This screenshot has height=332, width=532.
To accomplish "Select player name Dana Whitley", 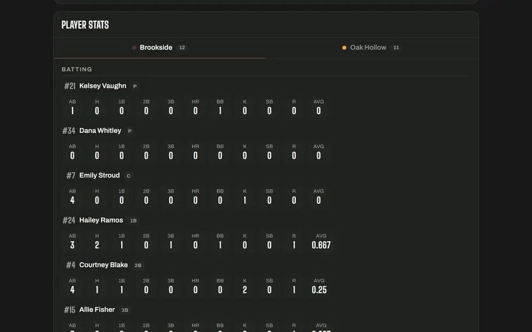I will tap(100, 131).
